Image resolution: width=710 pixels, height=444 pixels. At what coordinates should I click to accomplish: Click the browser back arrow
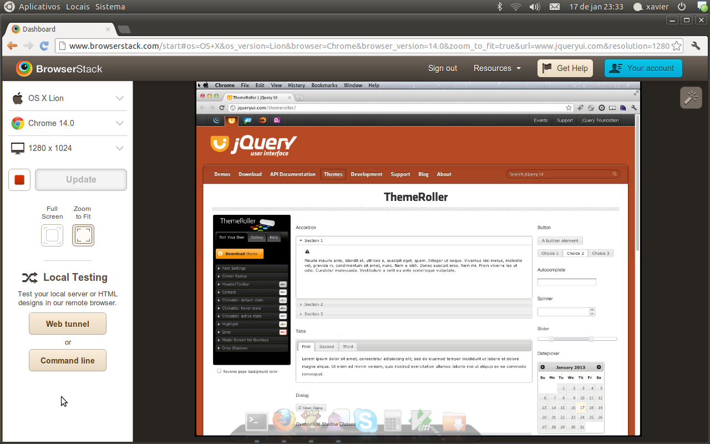[x=12, y=46]
